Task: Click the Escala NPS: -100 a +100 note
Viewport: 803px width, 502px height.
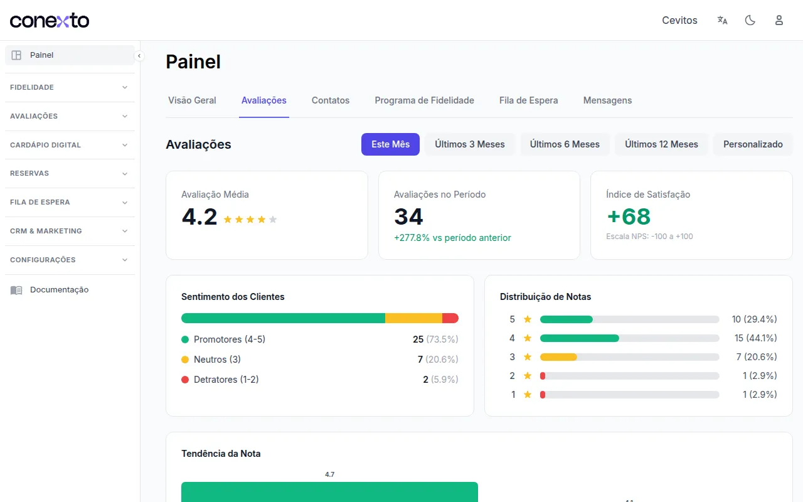Action: click(649, 237)
